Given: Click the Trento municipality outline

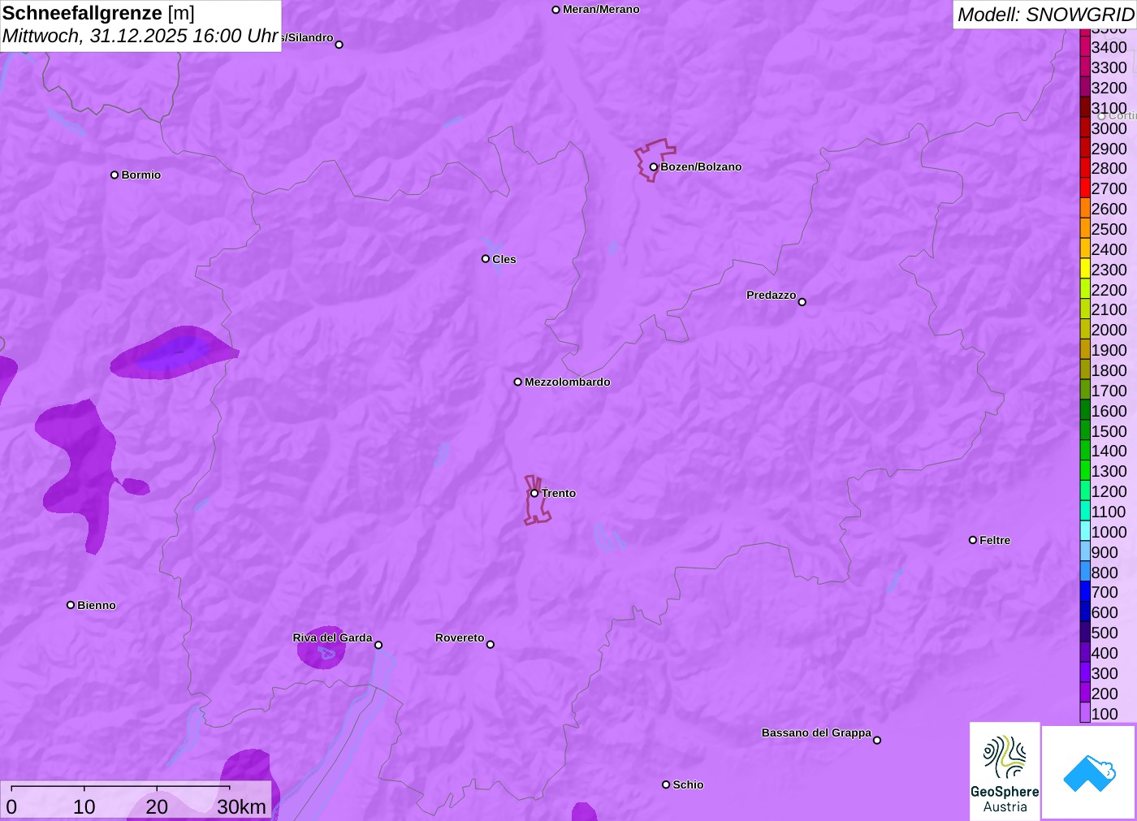Looking at the screenshot, I should pos(536,501).
